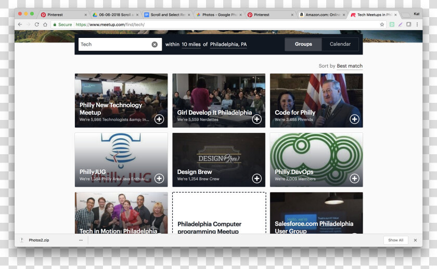Screen dimensions: 437x269
Task: Switch to Calendar view
Action: click(340, 44)
